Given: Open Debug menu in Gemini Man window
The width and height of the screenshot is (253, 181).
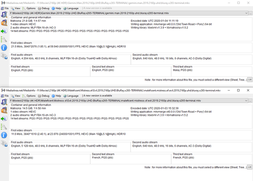Looking at the screenshot, I should tap(43, 8).
